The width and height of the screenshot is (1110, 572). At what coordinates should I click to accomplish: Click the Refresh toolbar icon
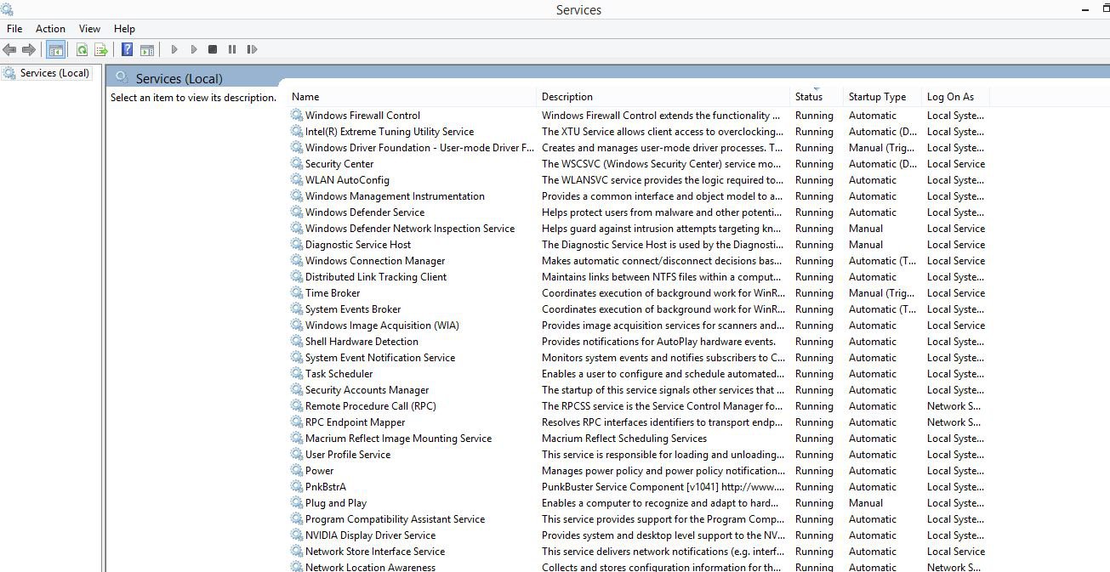82,50
